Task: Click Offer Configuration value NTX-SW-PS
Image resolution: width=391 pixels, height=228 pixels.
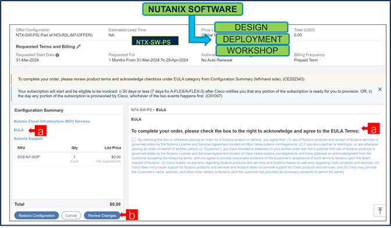Action: (54, 35)
